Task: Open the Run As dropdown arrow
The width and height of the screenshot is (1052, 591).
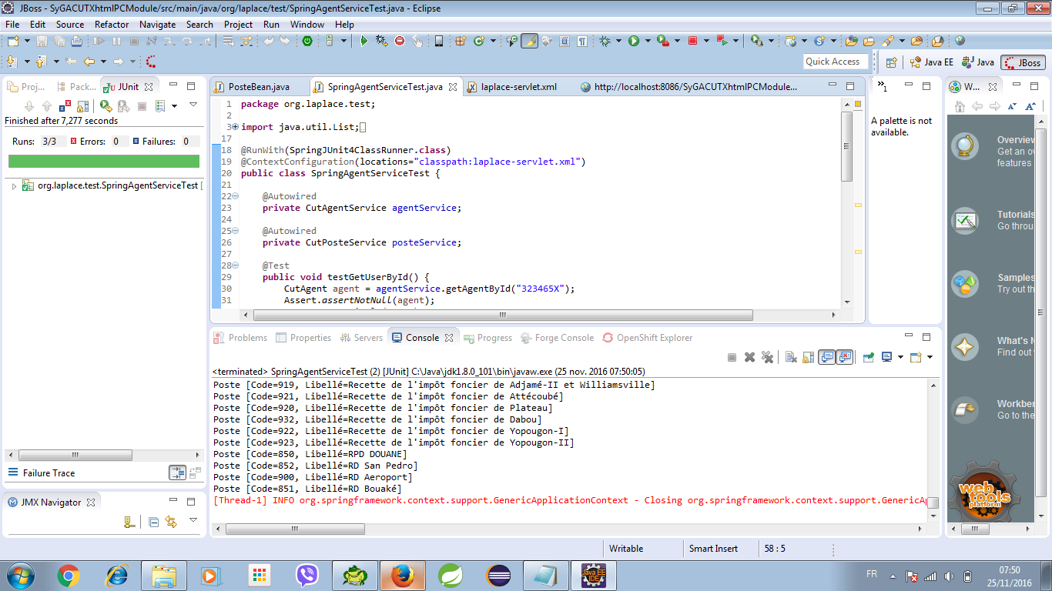Action: (x=648, y=41)
